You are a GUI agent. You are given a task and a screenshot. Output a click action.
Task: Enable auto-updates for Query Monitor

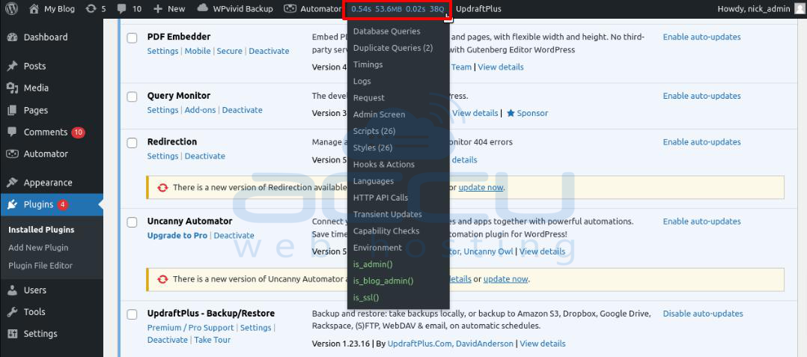tap(701, 97)
